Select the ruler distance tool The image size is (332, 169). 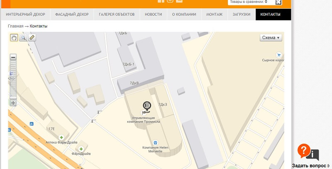(x=32, y=38)
